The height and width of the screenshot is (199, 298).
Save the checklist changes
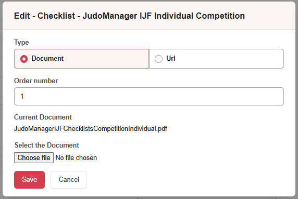pos(30,180)
